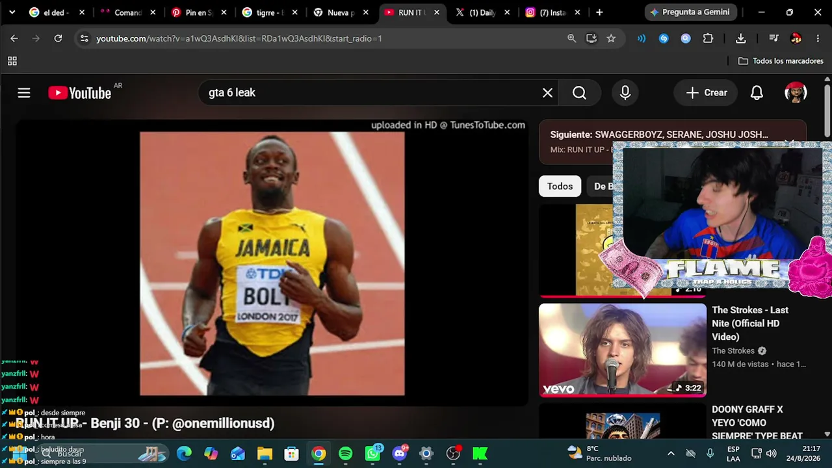This screenshot has height=468, width=832.
Task: Open the blue sound-wave extension
Action: (x=642, y=38)
